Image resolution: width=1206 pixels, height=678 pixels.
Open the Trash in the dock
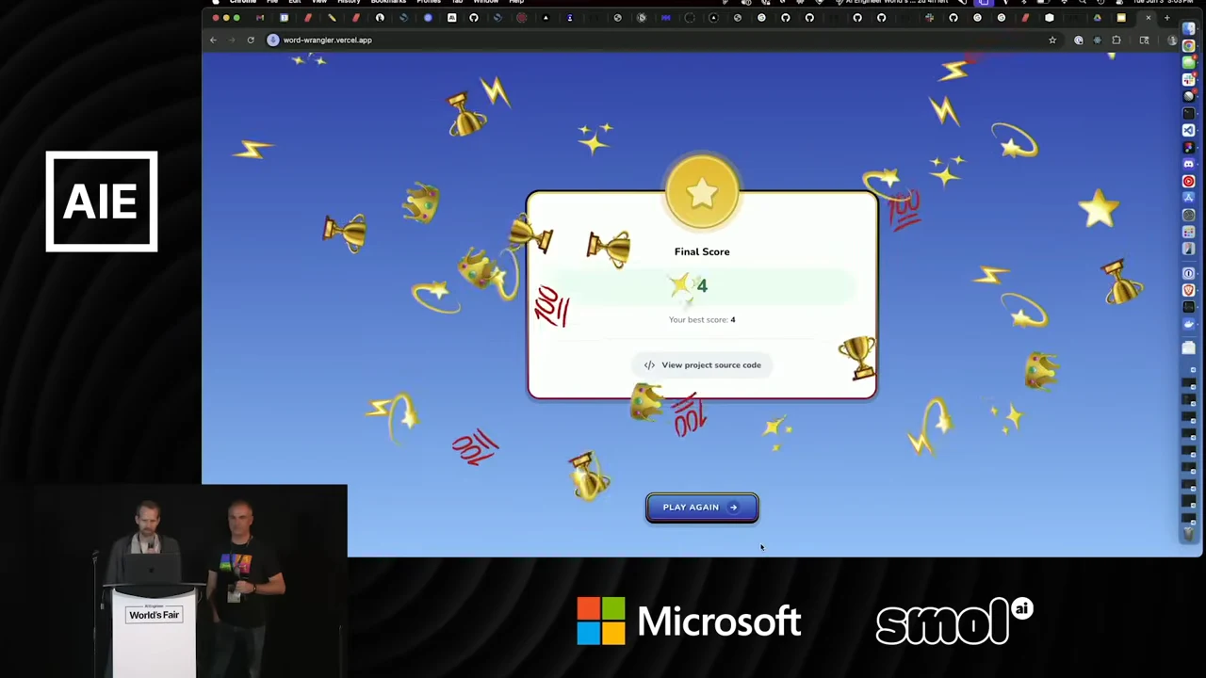[1189, 534]
